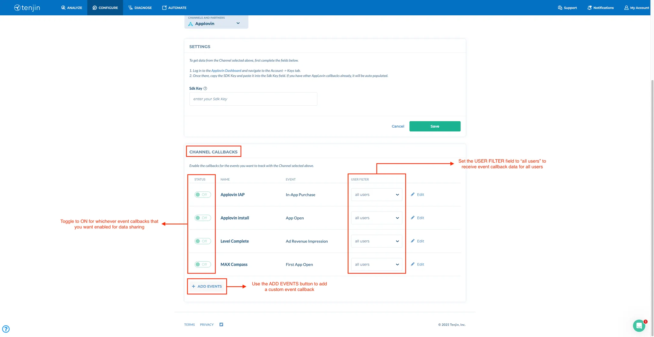654x337 pixels.
Task: Open user filter dropdown for Applovin install
Action: click(376, 218)
